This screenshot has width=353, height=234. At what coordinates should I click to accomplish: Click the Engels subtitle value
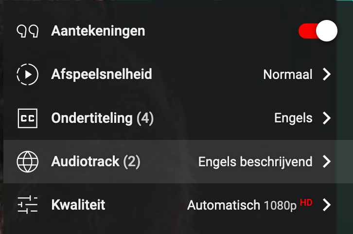[x=293, y=118]
